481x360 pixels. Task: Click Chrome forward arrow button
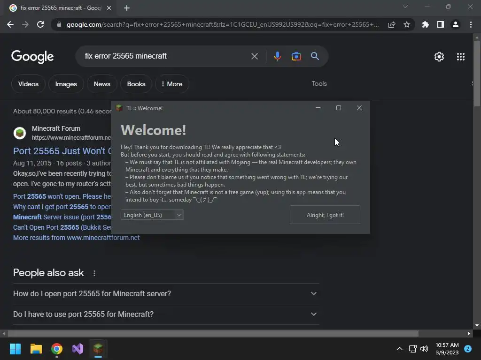point(25,24)
